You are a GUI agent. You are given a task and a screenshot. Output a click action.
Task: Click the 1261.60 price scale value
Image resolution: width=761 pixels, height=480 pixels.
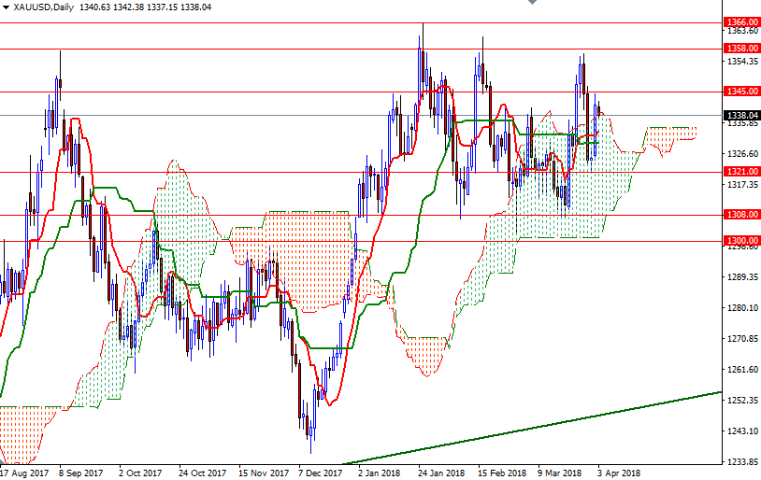pyautogui.click(x=742, y=370)
